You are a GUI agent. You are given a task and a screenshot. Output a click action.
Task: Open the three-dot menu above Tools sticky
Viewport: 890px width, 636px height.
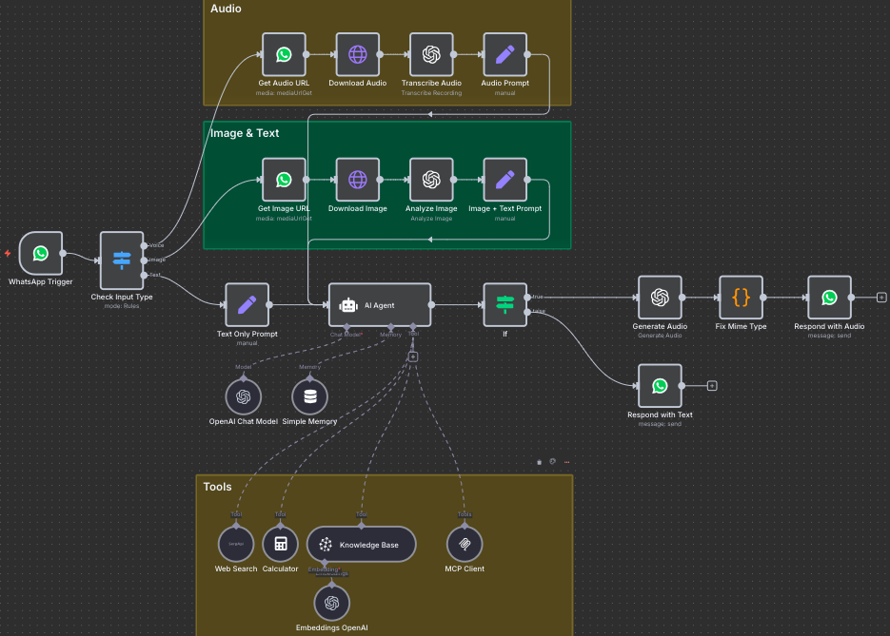coord(567,462)
